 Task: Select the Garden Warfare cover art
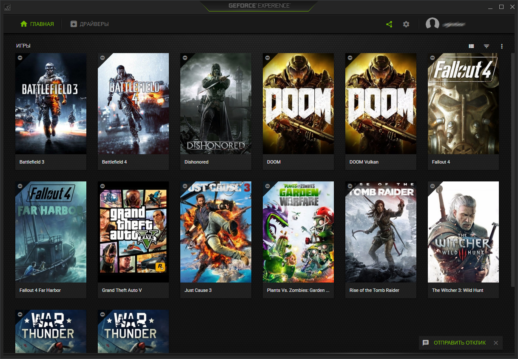tap(298, 232)
